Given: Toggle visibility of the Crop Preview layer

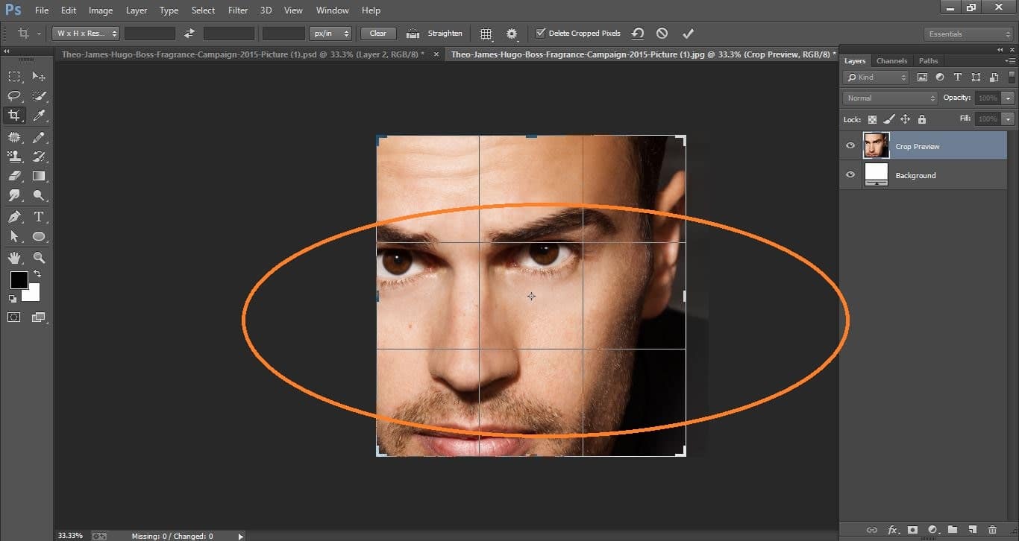Looking at the screenshot, I should (x=850, y=145).
